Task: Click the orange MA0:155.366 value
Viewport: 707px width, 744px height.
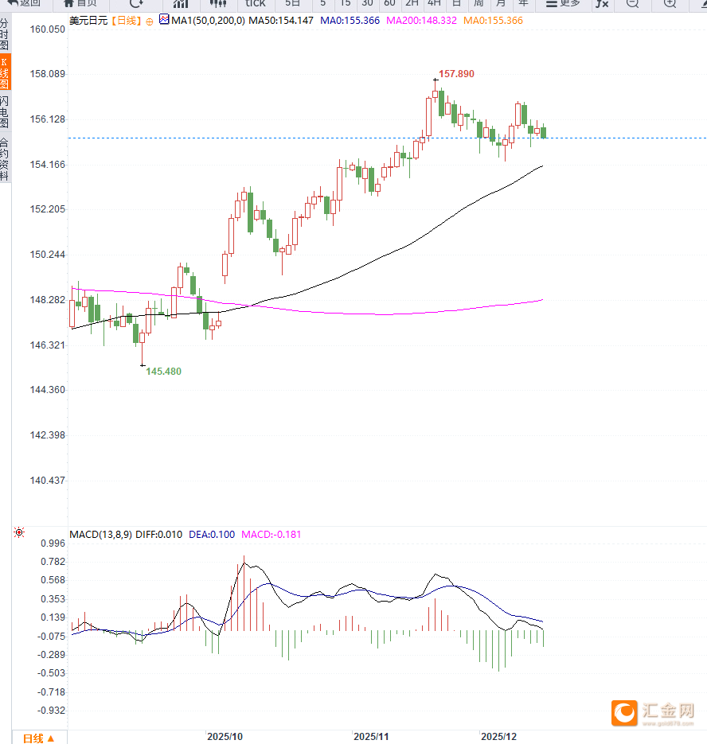Action: (493, 21)
